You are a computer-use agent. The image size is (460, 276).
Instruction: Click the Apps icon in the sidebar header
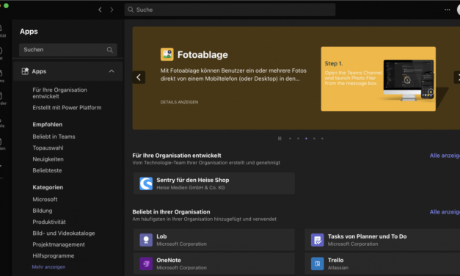point(25,71)
